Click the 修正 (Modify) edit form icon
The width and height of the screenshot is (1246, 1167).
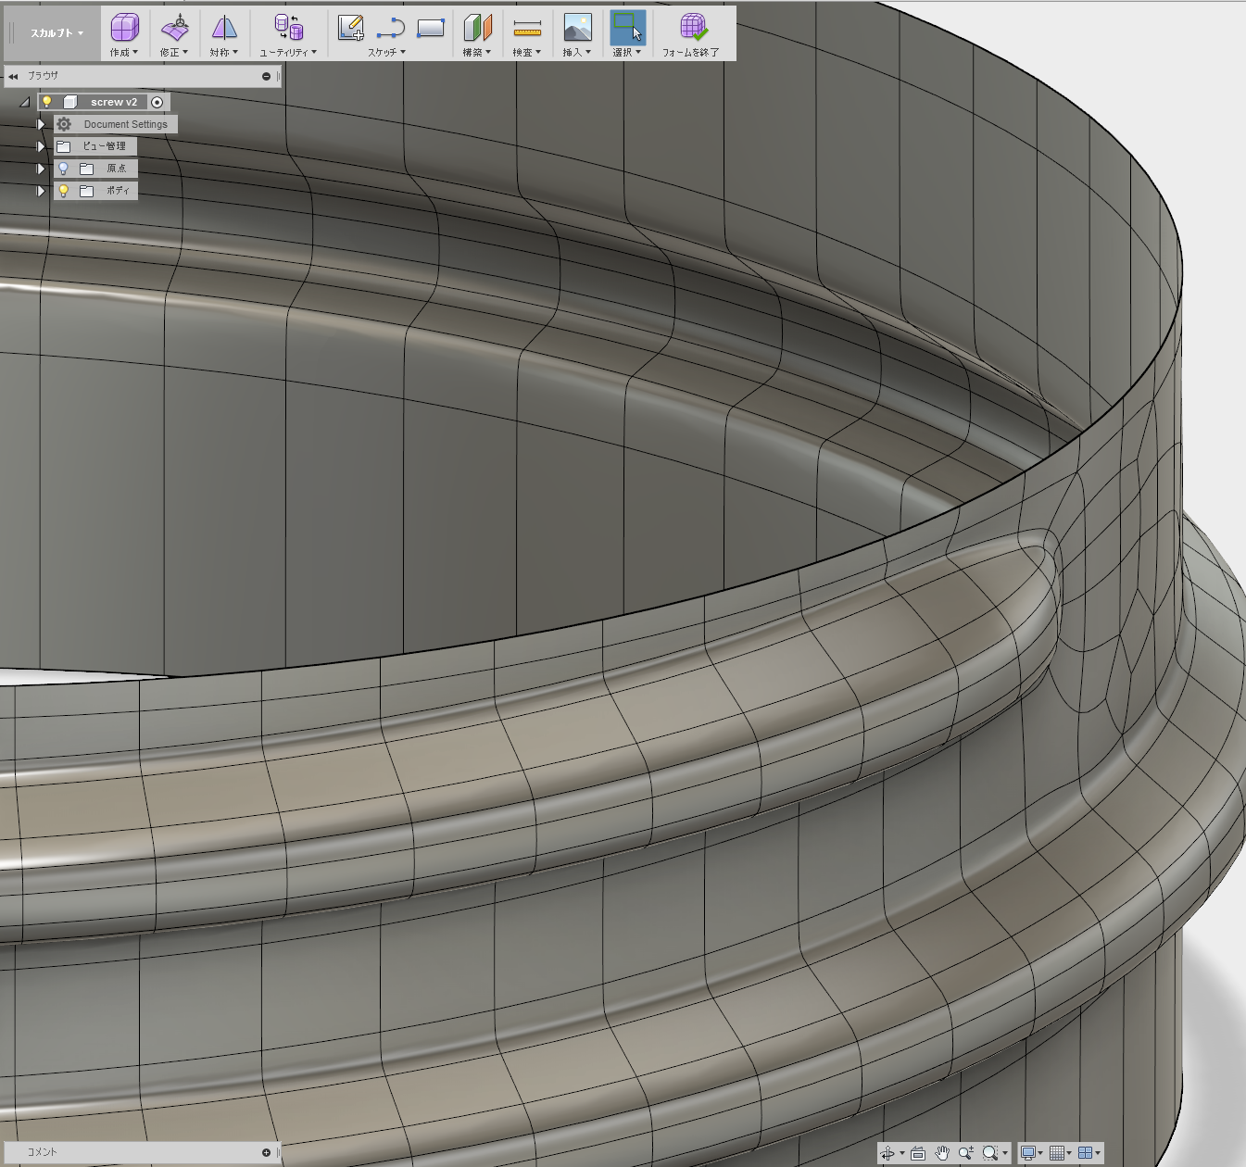(174, 29)
